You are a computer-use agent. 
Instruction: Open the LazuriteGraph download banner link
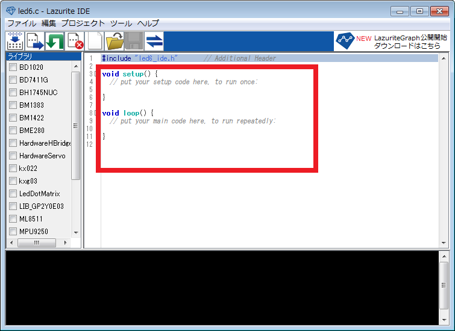[x=392, y=42]
